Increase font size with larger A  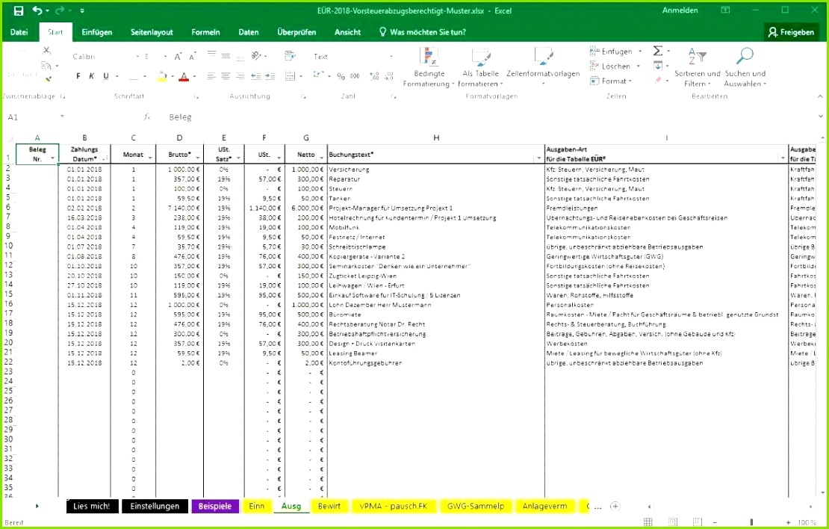point(178,56)
